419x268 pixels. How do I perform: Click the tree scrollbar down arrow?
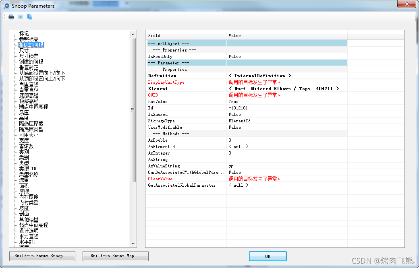(x=133, y=244)
